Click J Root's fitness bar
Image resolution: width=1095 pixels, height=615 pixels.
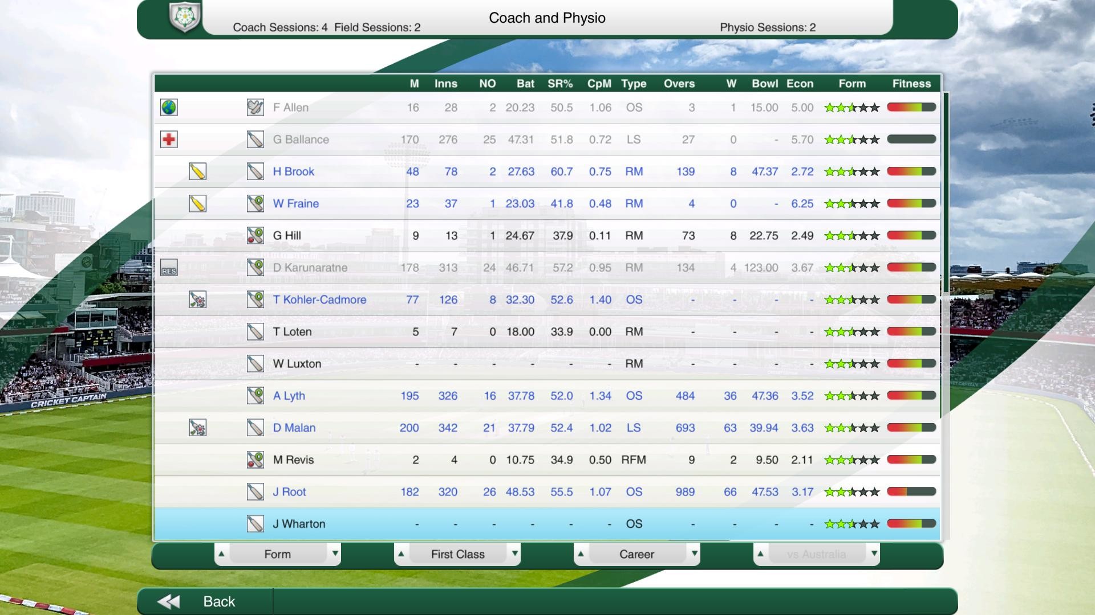(x=911, y=491)
